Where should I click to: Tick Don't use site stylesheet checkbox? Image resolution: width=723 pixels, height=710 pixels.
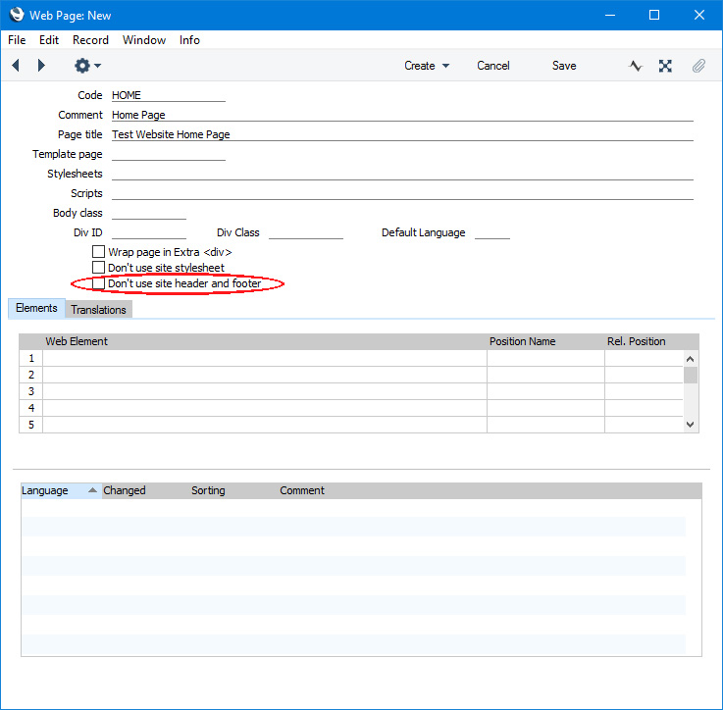point(98,268)
